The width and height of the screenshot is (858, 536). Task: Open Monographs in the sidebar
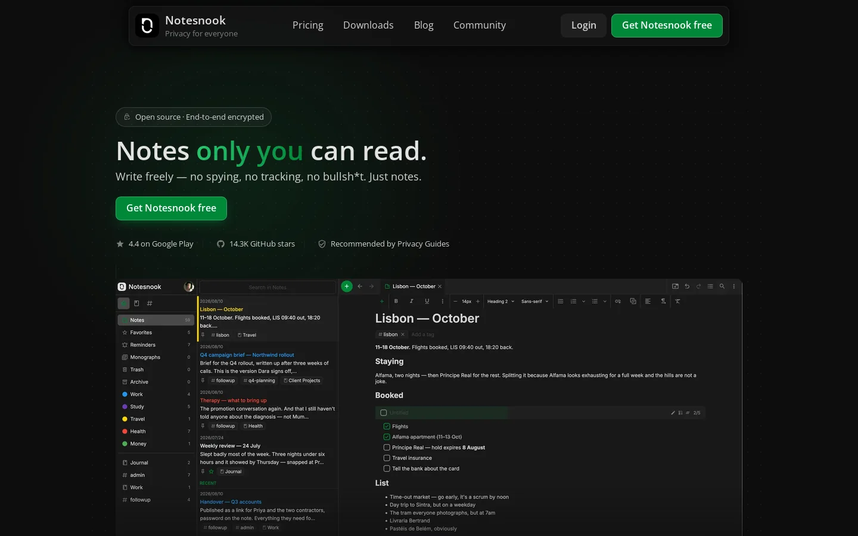coord(156,357)
